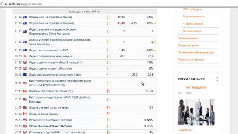Image resolution: width=238 pixels, height=134 pixels.
Task: Click event Размещение 3-месячных векселей
Action: [x=51, y=120]
